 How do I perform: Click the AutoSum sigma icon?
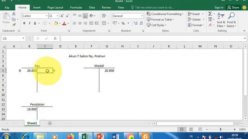pos(210,14)
